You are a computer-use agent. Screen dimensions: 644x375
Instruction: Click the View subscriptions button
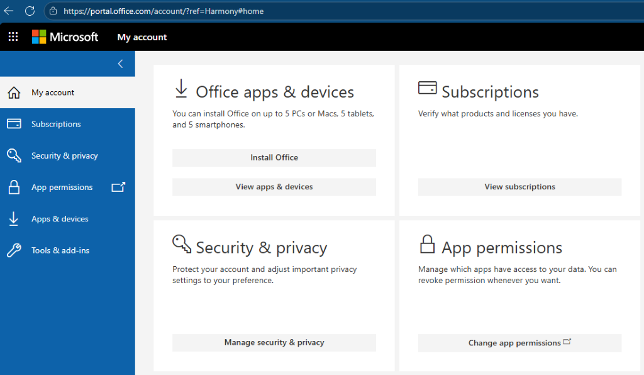pyautogui.click(x=519, y=187)
